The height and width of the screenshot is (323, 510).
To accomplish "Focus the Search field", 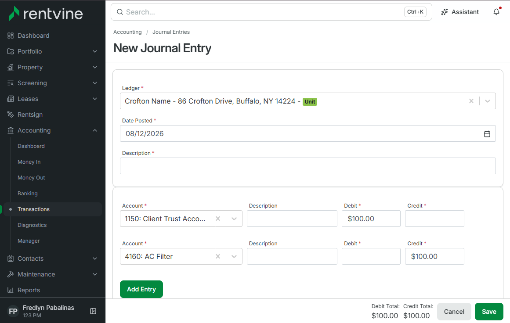I will pos(271,12).
